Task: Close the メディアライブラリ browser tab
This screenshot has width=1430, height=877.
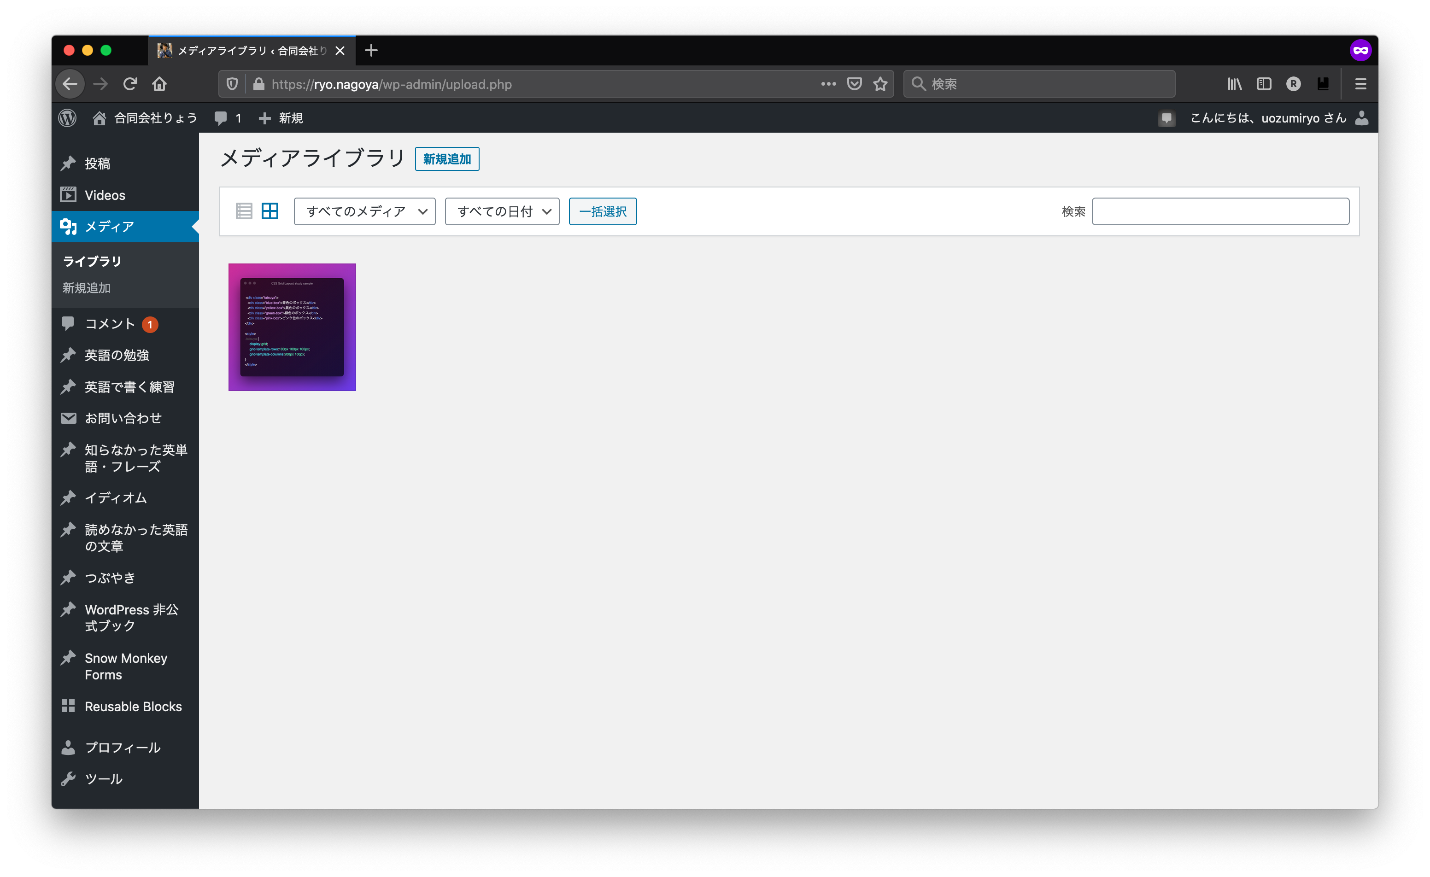Action: click(x=340, y=51)
